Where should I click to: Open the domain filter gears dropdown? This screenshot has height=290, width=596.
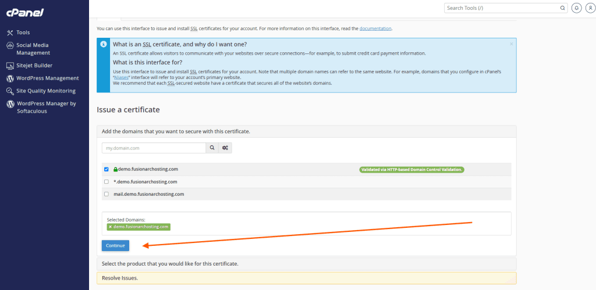tap(225, 148)
